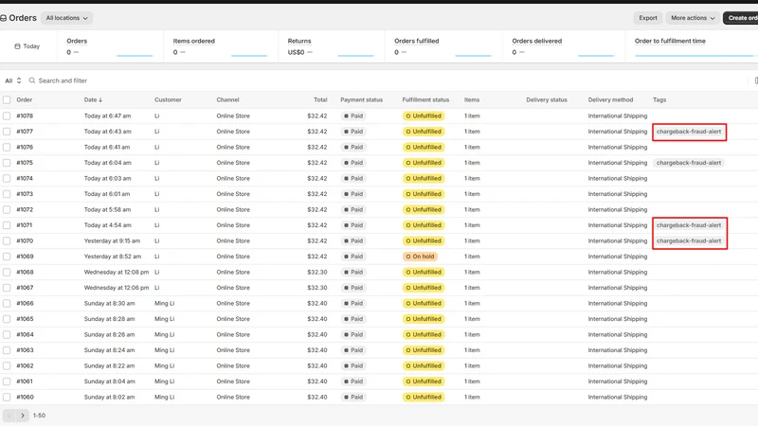The image size is (758, 426).
Task: Click the Paid badge of order #1072
Action: click(353, 209)
